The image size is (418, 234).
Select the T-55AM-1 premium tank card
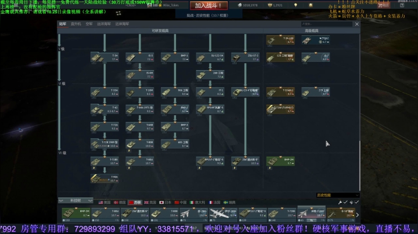point(280,92)
